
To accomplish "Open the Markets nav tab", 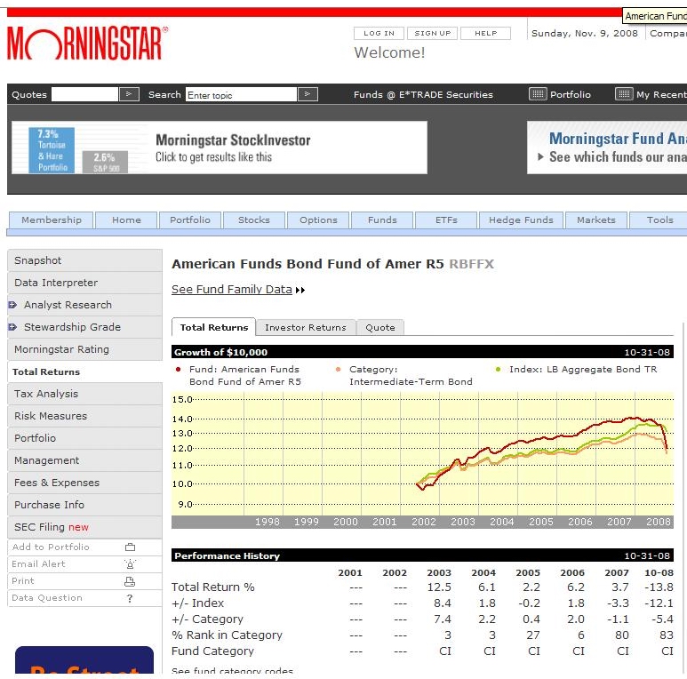I will tap(596, 220).
